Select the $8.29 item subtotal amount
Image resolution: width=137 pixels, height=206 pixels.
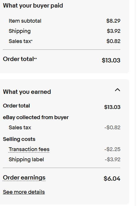point(113,21)
